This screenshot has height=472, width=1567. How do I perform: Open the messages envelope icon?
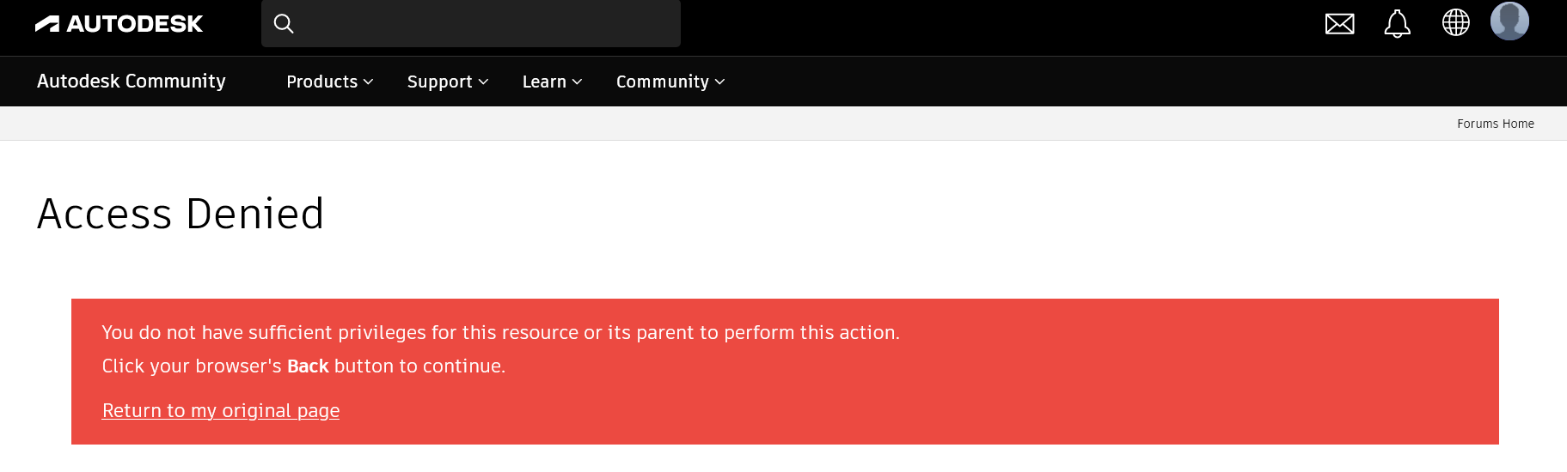point(1339,24)
